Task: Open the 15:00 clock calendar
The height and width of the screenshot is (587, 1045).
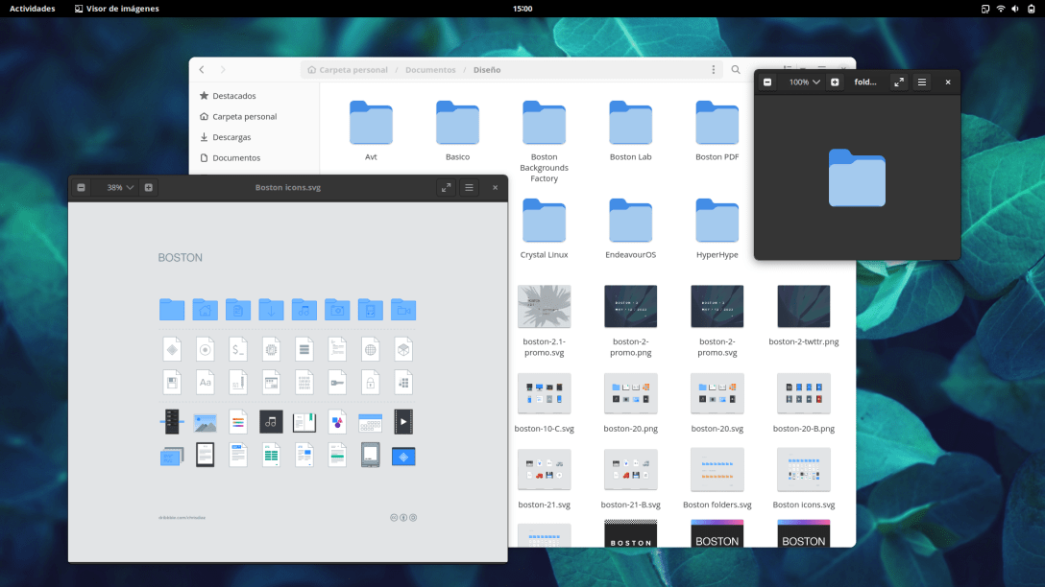Action: [x=522, y=9]
